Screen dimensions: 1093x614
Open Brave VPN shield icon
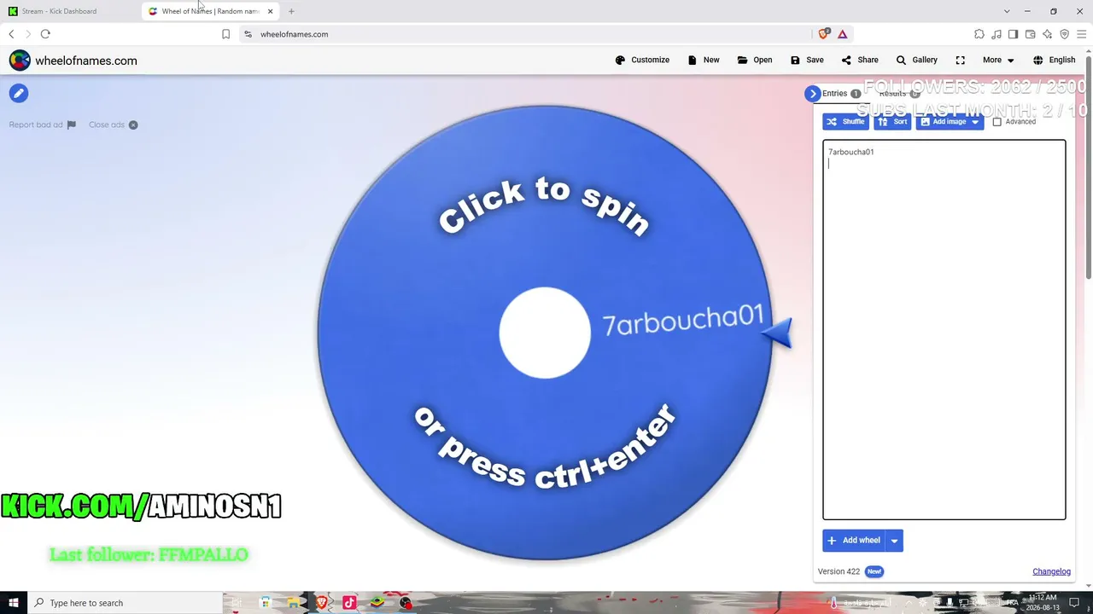point(1064,34)
